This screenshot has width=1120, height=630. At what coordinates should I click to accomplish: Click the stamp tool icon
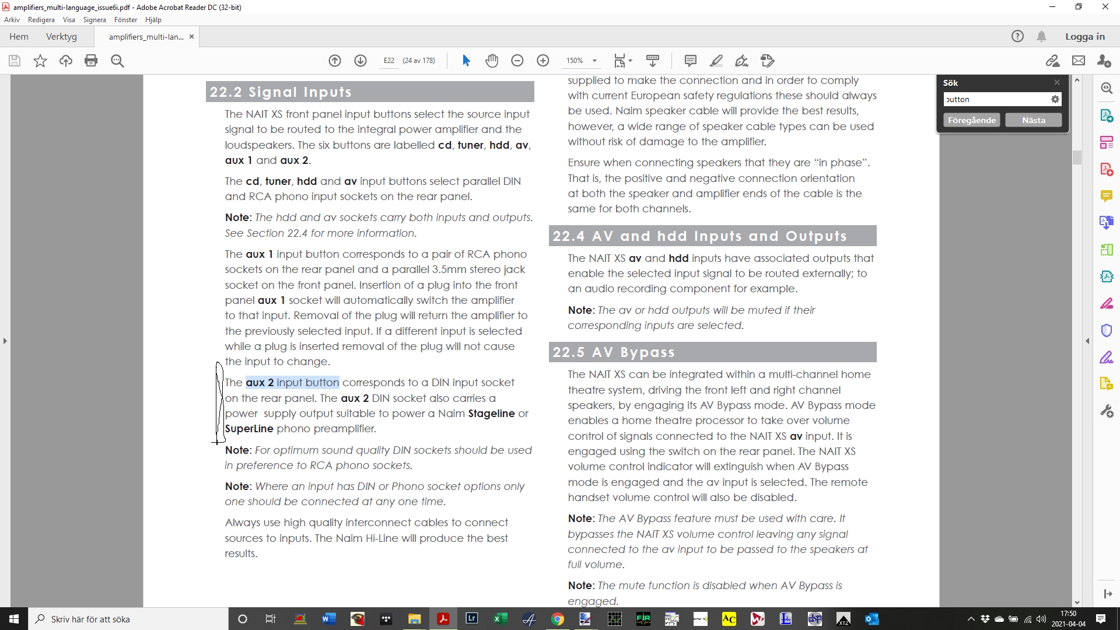click(x=768, y=61)
